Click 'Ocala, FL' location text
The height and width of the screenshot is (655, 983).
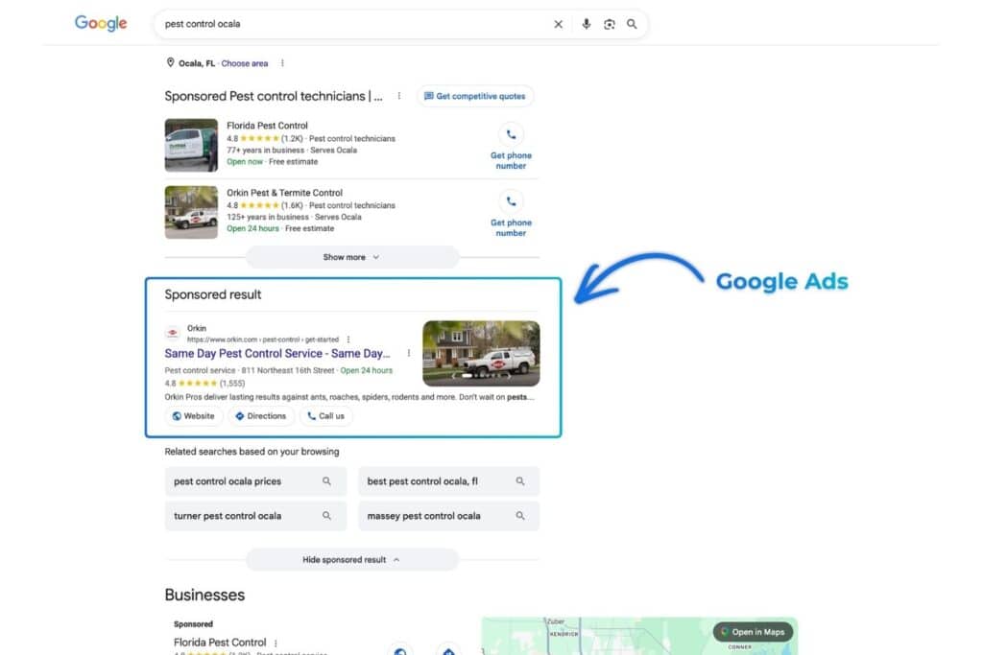pos(197,63)
